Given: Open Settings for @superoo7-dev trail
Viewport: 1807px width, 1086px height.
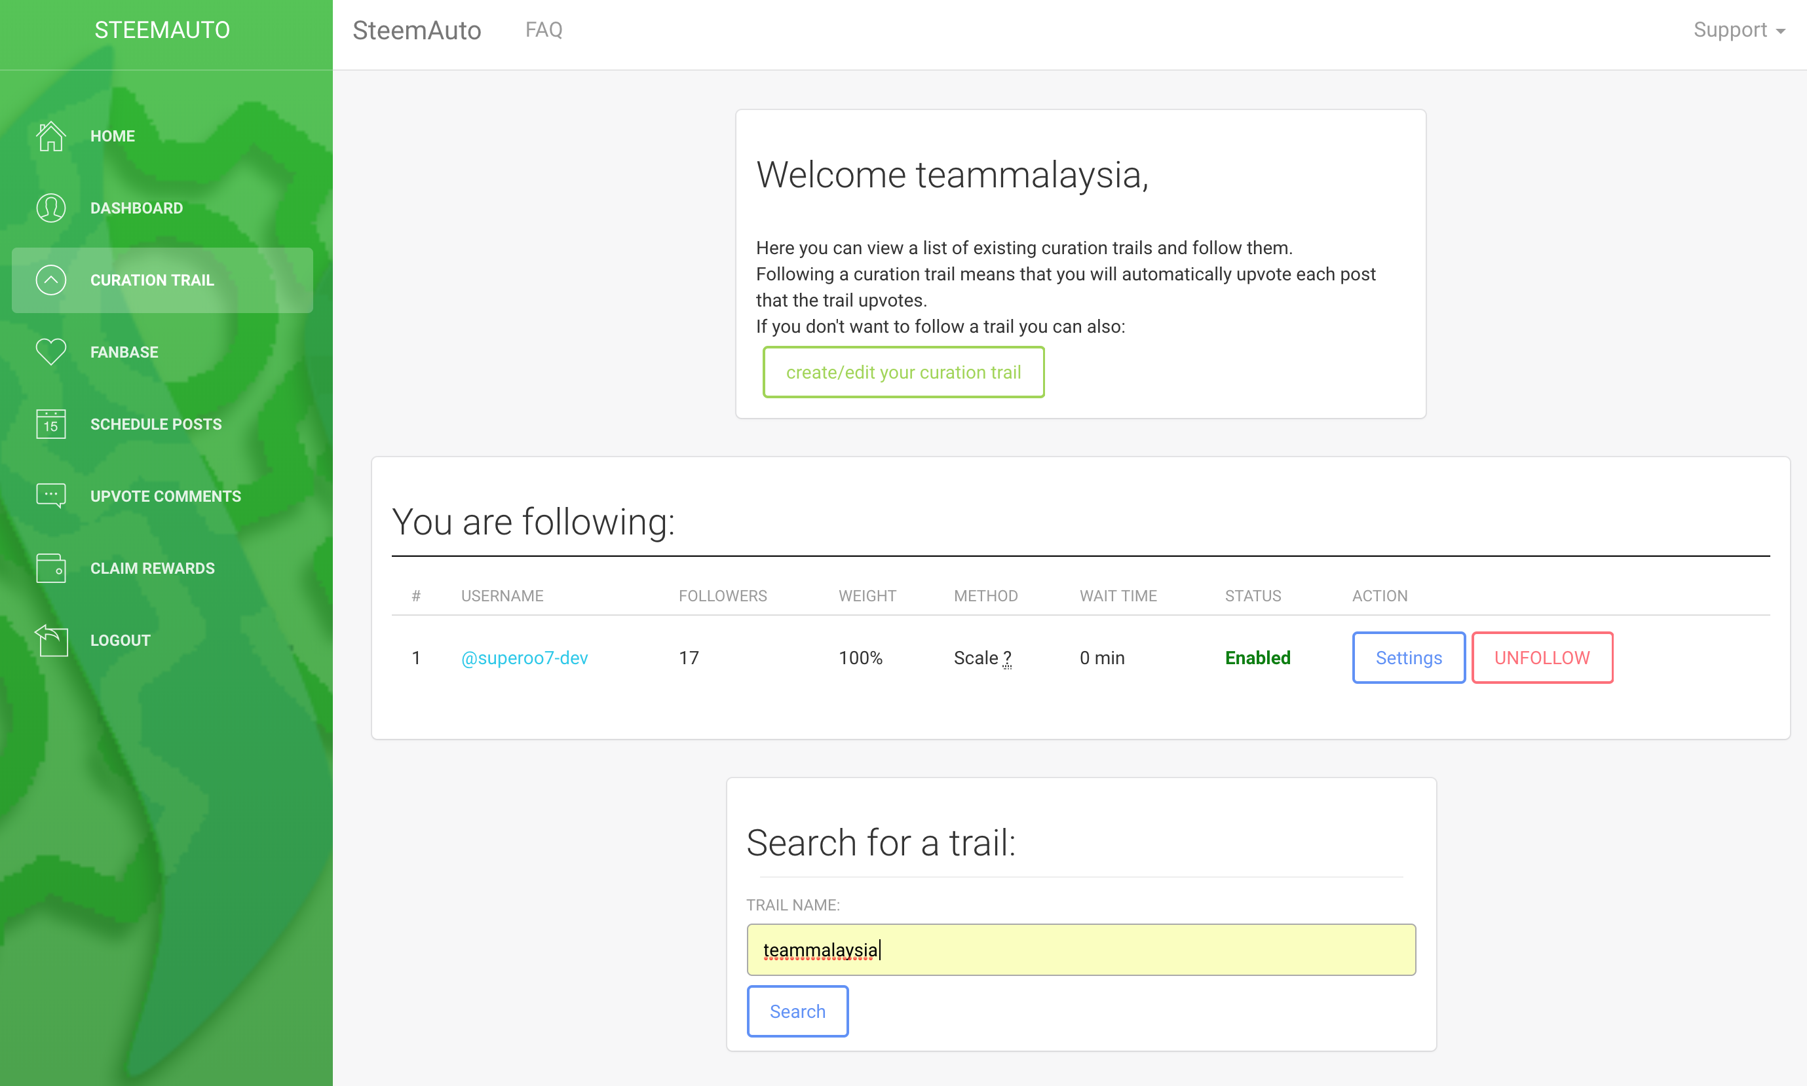Looking at the screenshot, I should 1408,658.
